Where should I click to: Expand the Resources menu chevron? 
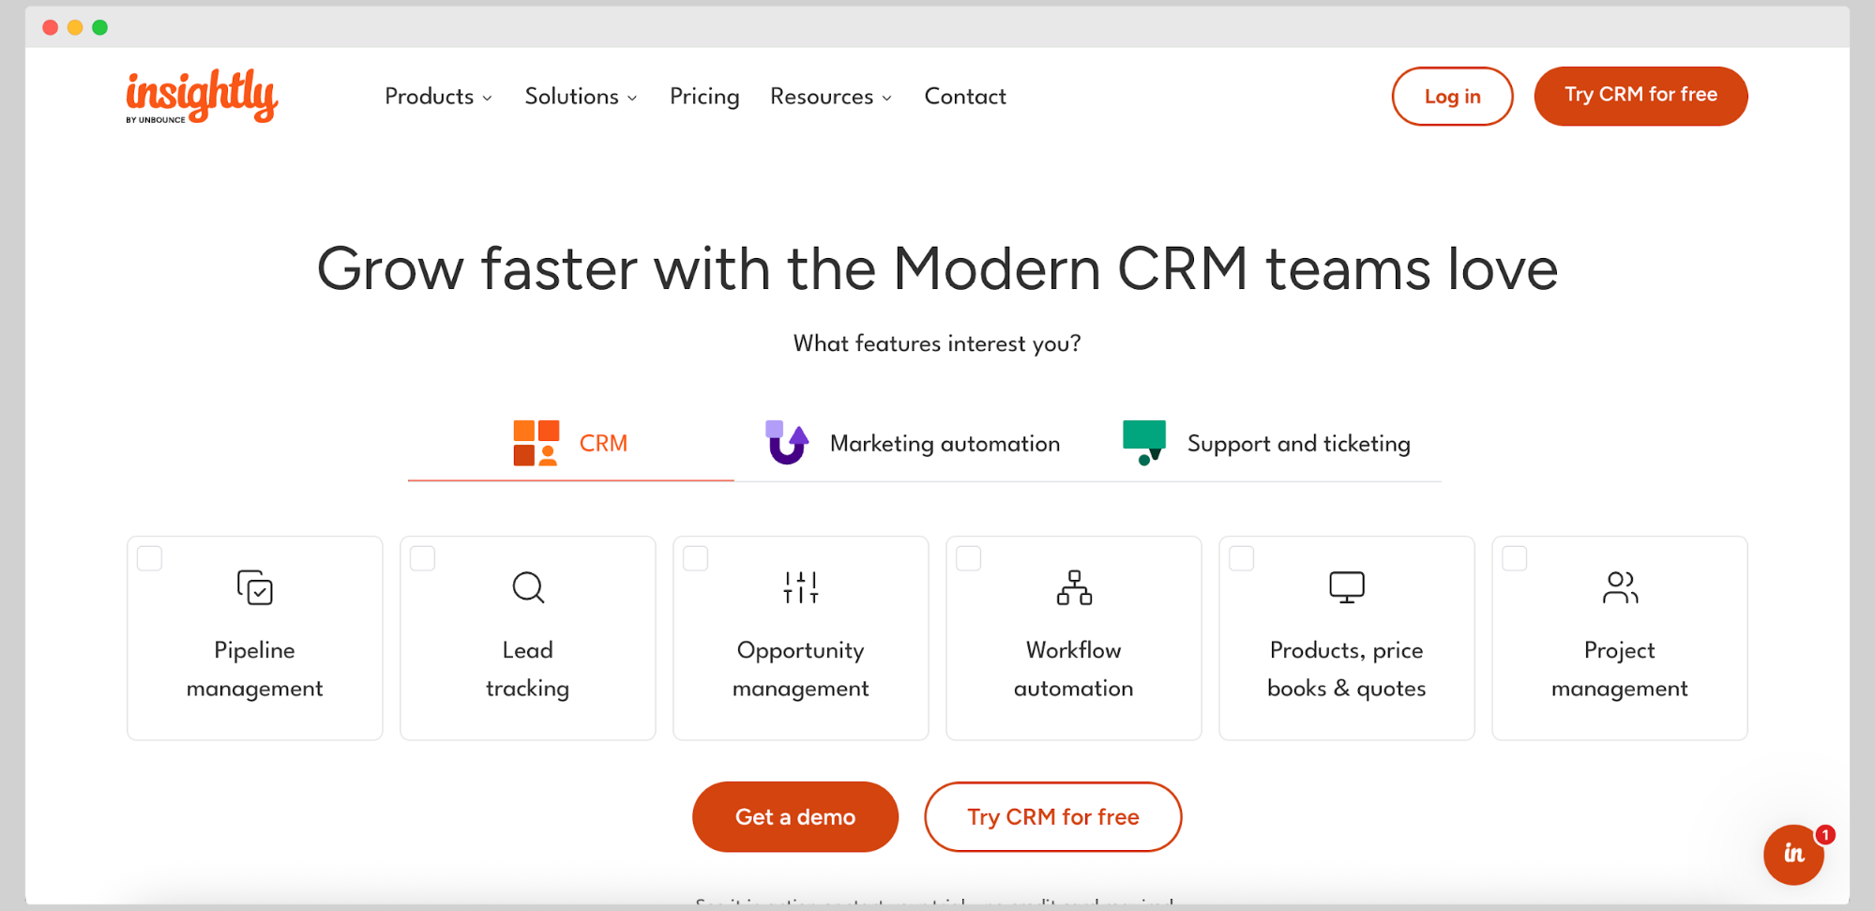(x=887, y=99)
